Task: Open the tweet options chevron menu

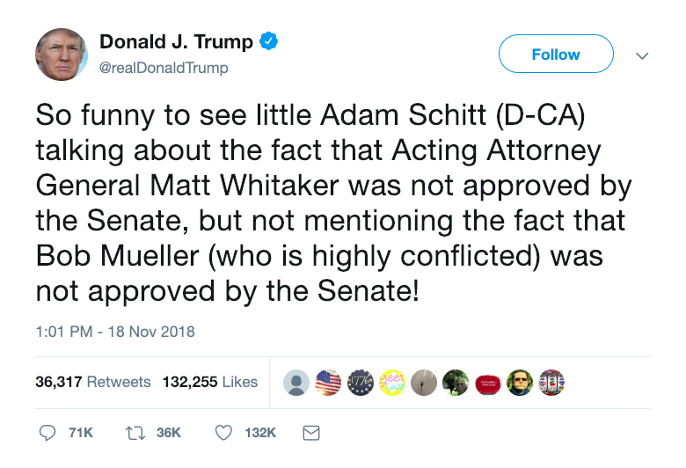Action: click(642, 55)
